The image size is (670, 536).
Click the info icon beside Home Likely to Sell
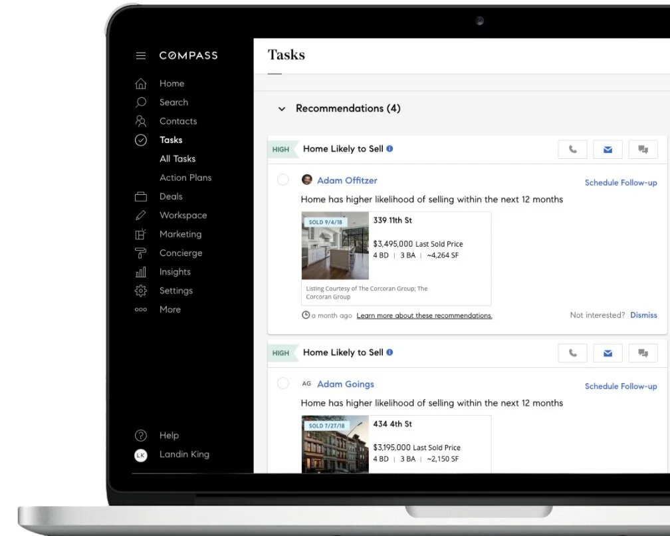391,149
